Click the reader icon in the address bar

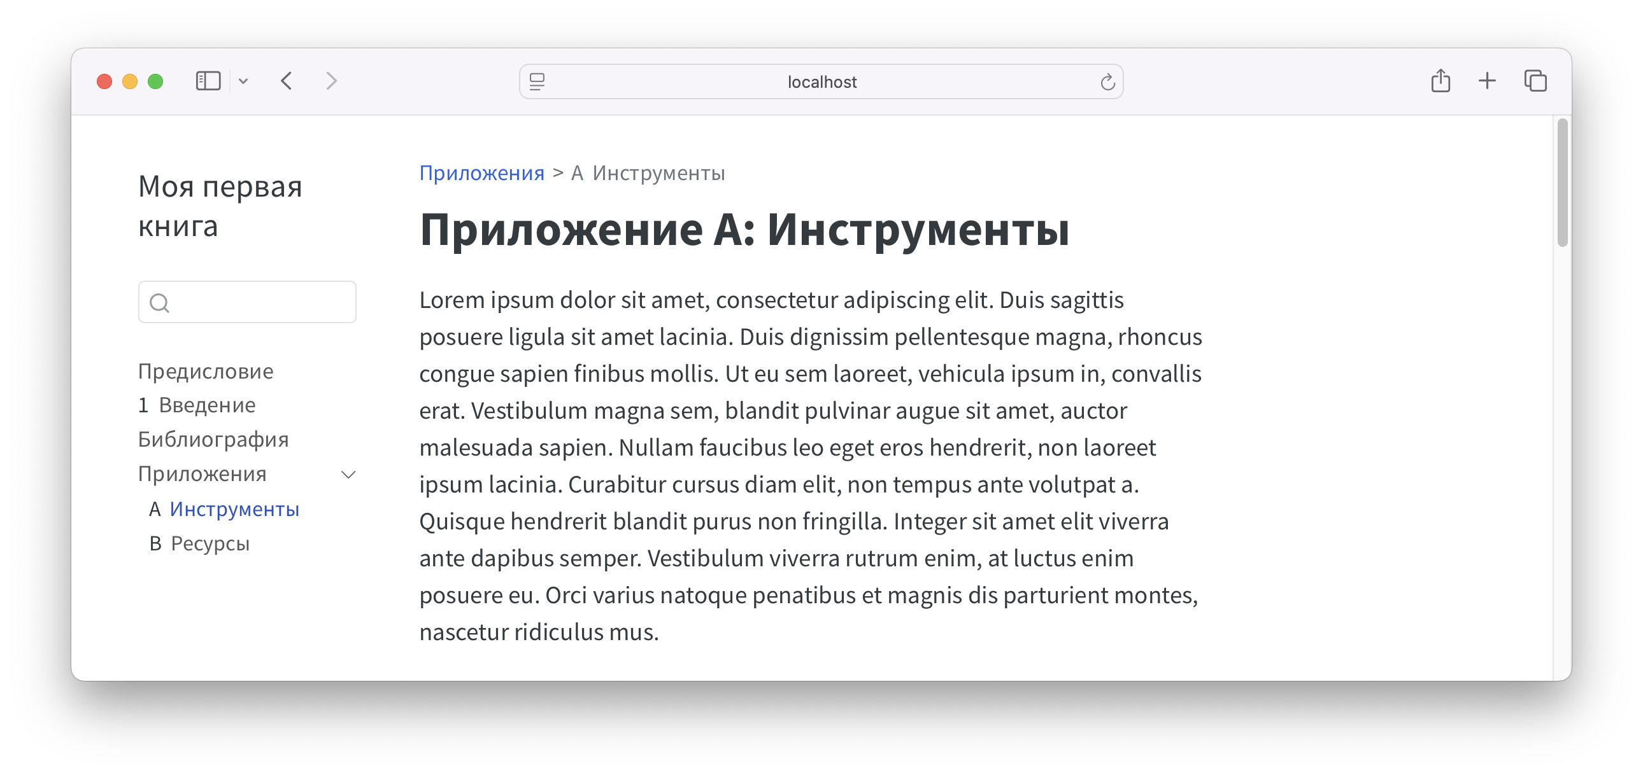coord(537,81)
